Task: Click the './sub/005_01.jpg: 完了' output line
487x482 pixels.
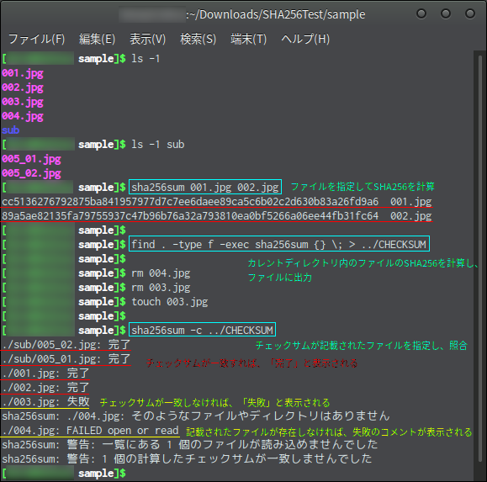Action: 66,359
